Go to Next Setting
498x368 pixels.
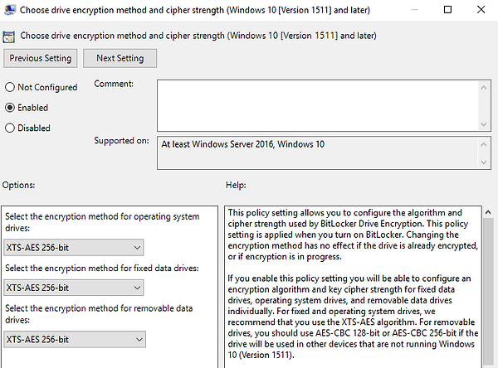pyautogui.click(x=120, y=58)
